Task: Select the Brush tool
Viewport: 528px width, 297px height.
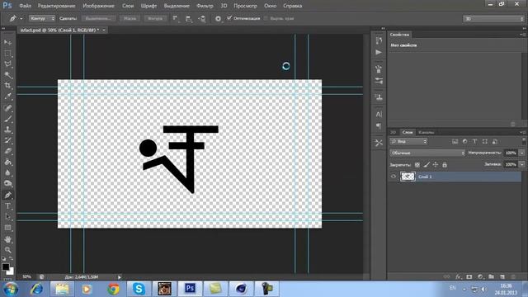Action: pyautogui.click(x=7, y=119)
